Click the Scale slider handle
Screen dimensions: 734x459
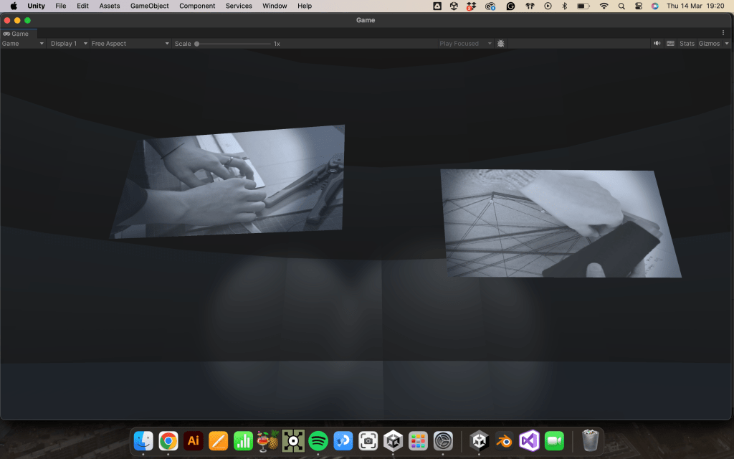pos(197,44)
